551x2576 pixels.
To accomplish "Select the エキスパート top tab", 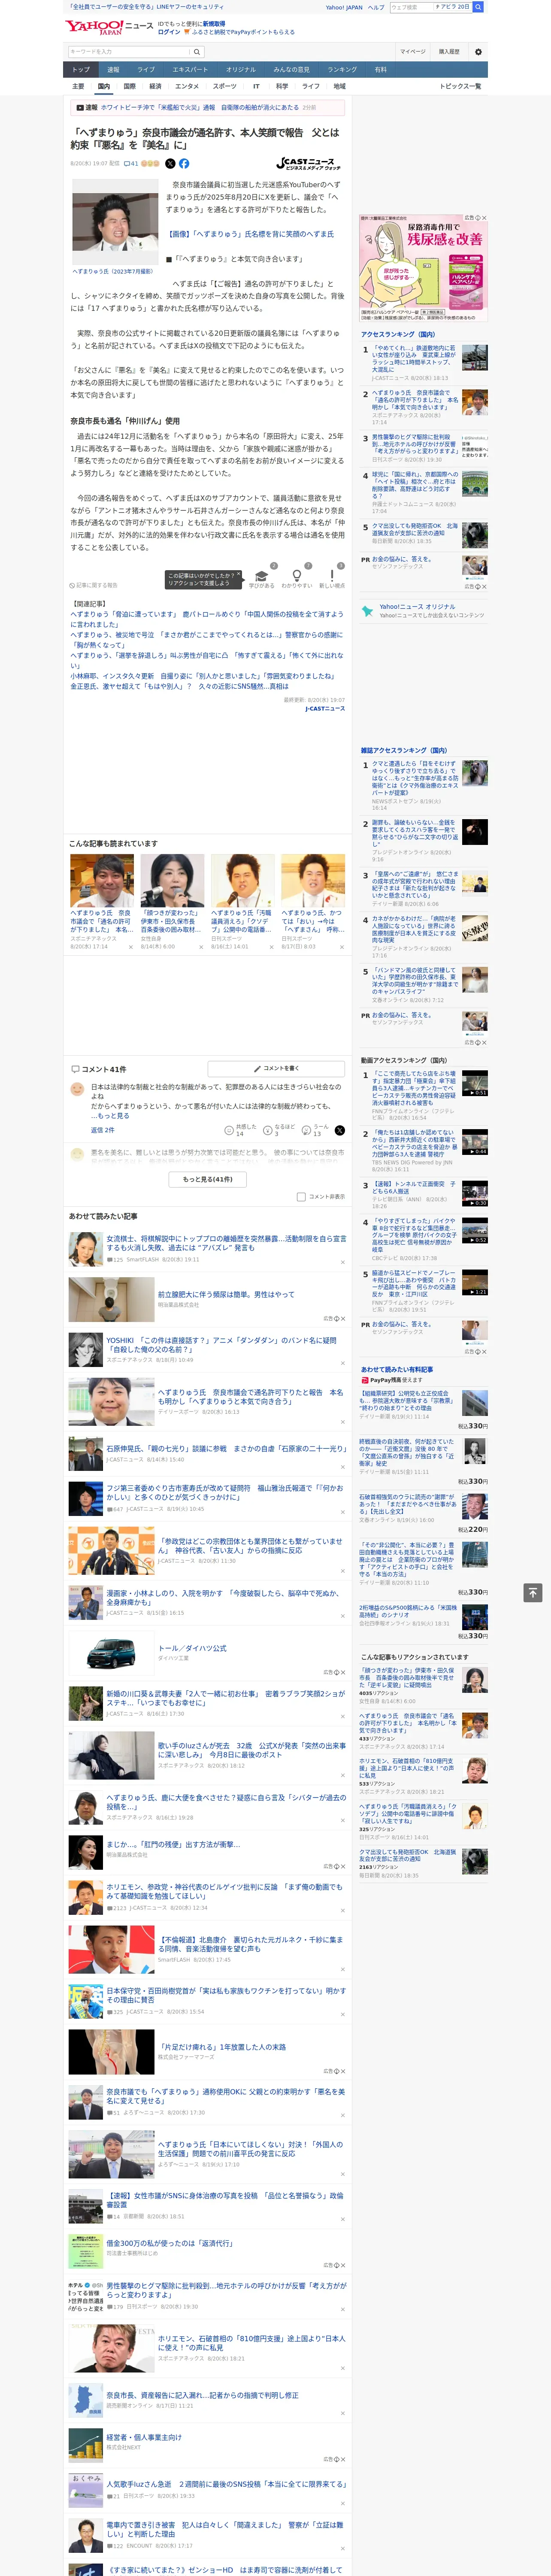I will [190, 69].
